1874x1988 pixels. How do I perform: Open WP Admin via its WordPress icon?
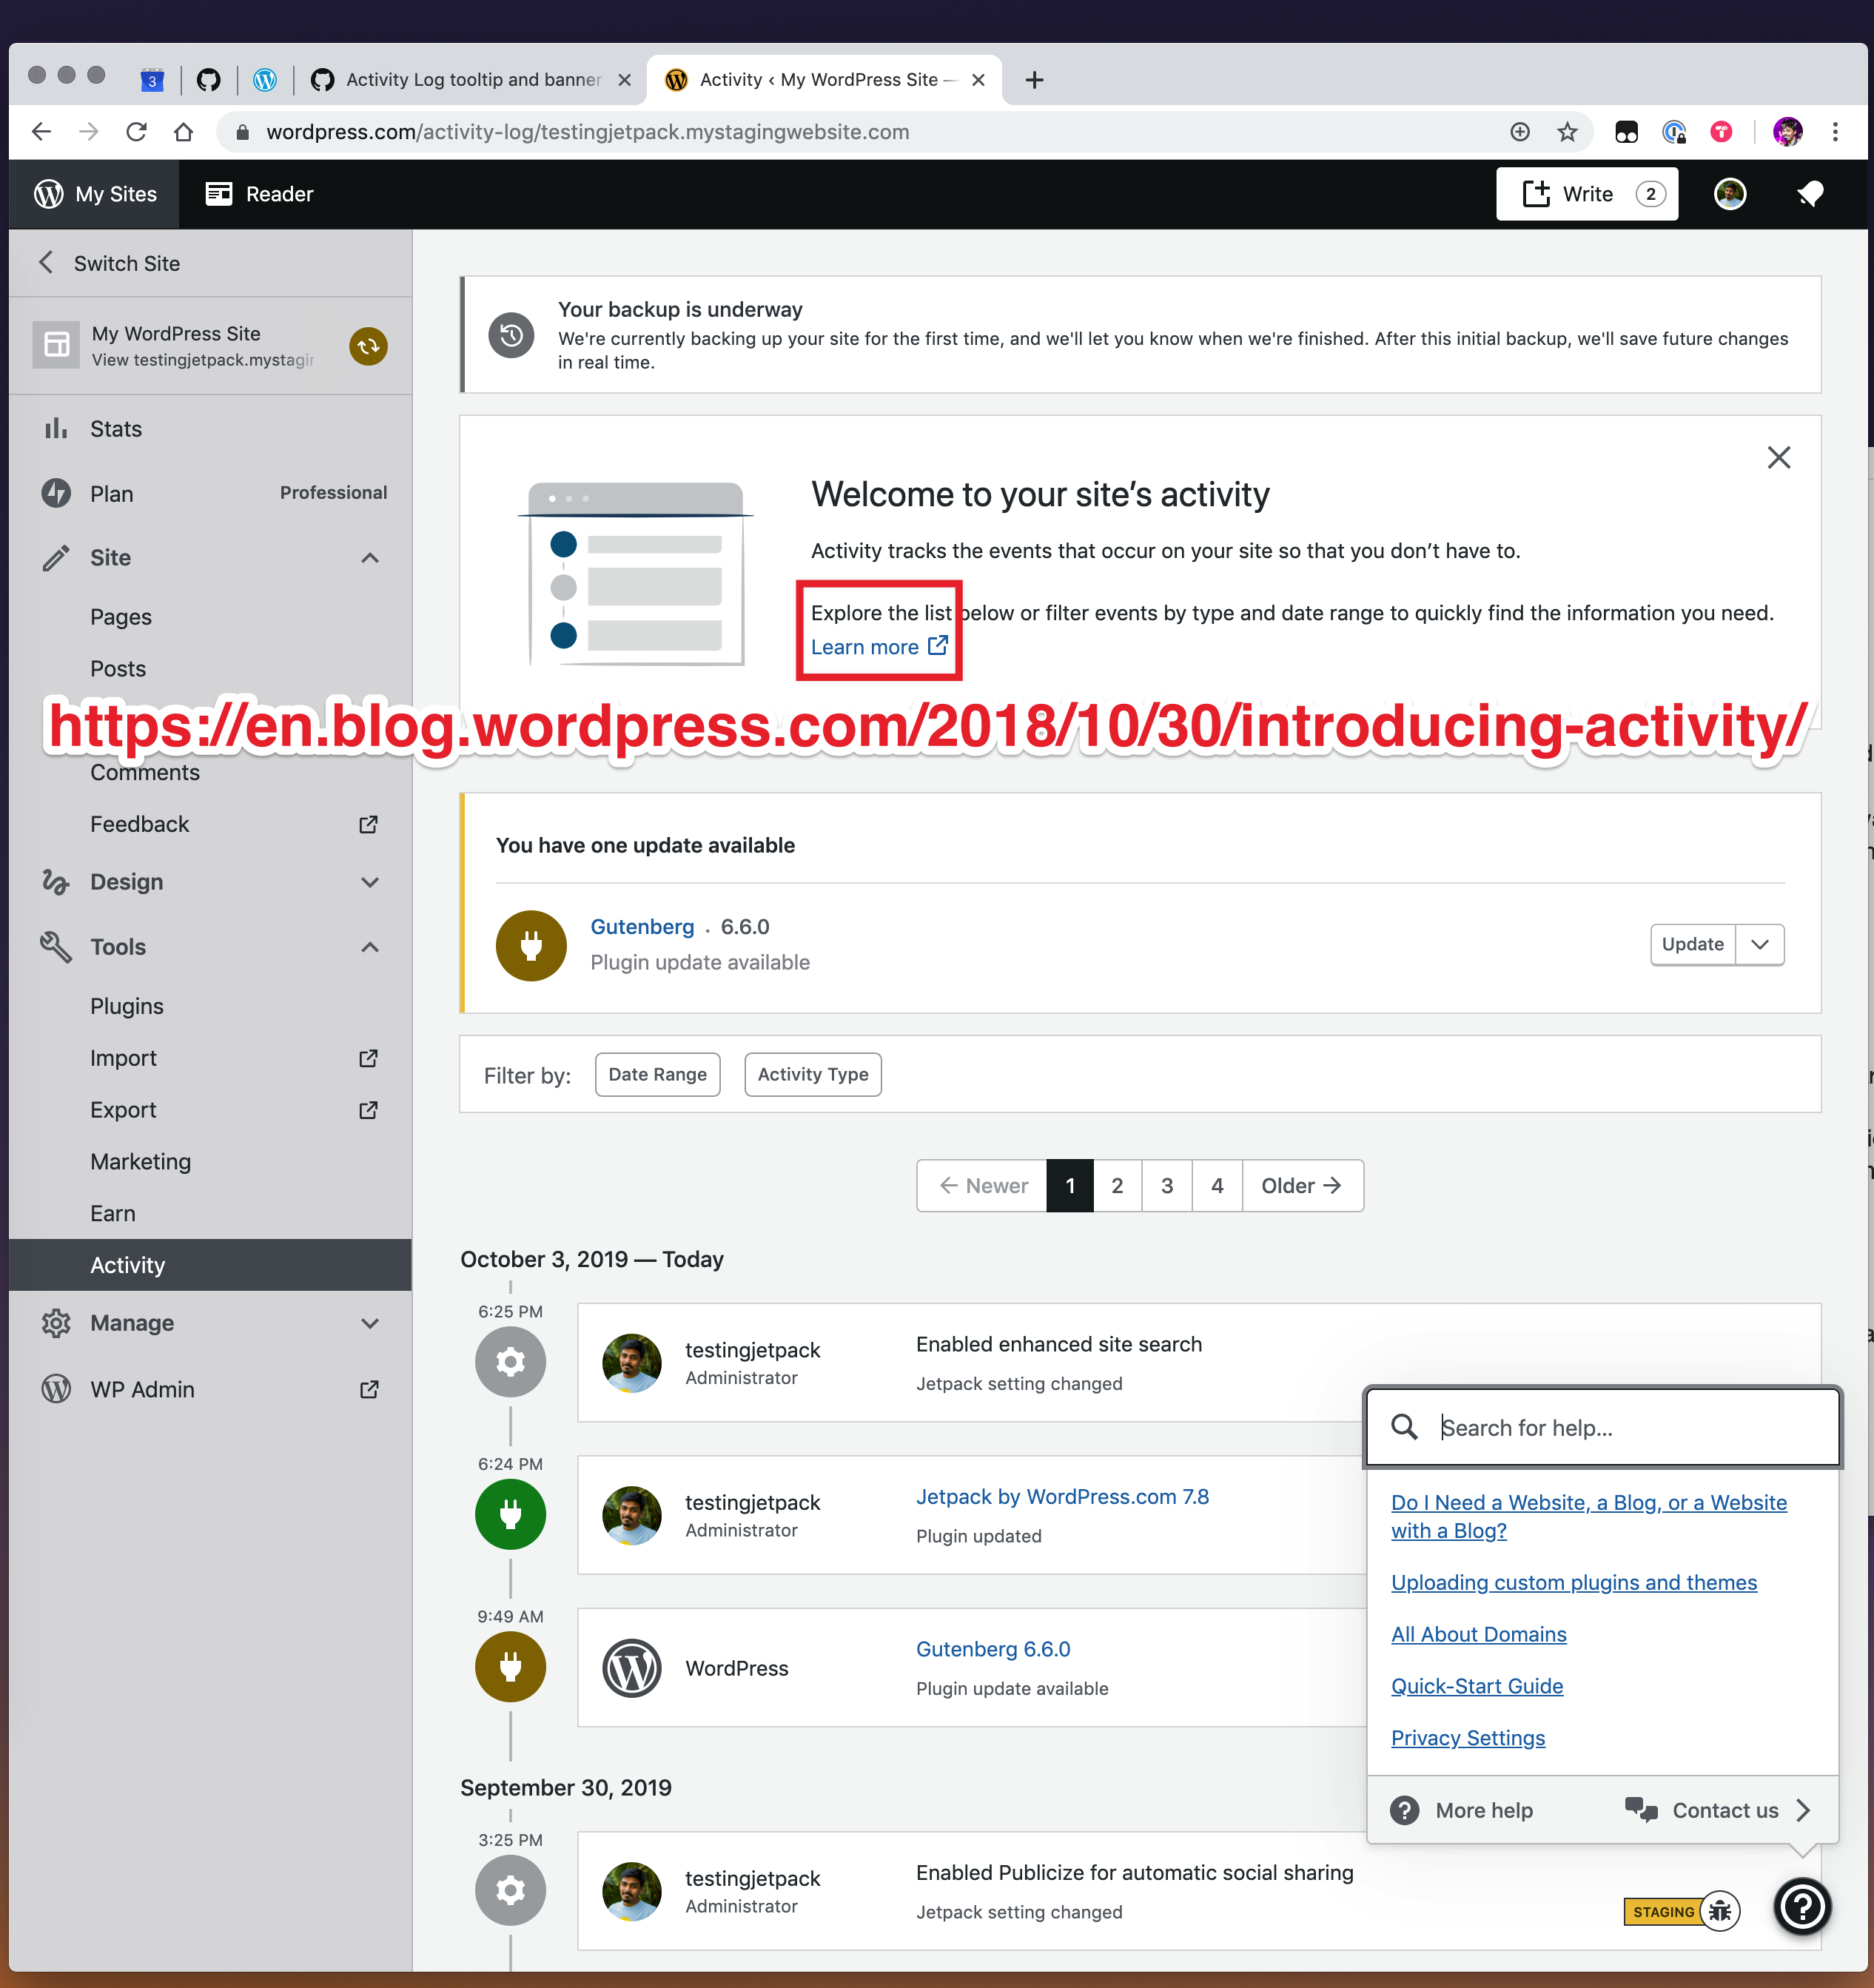click(x=57, y=1389)
